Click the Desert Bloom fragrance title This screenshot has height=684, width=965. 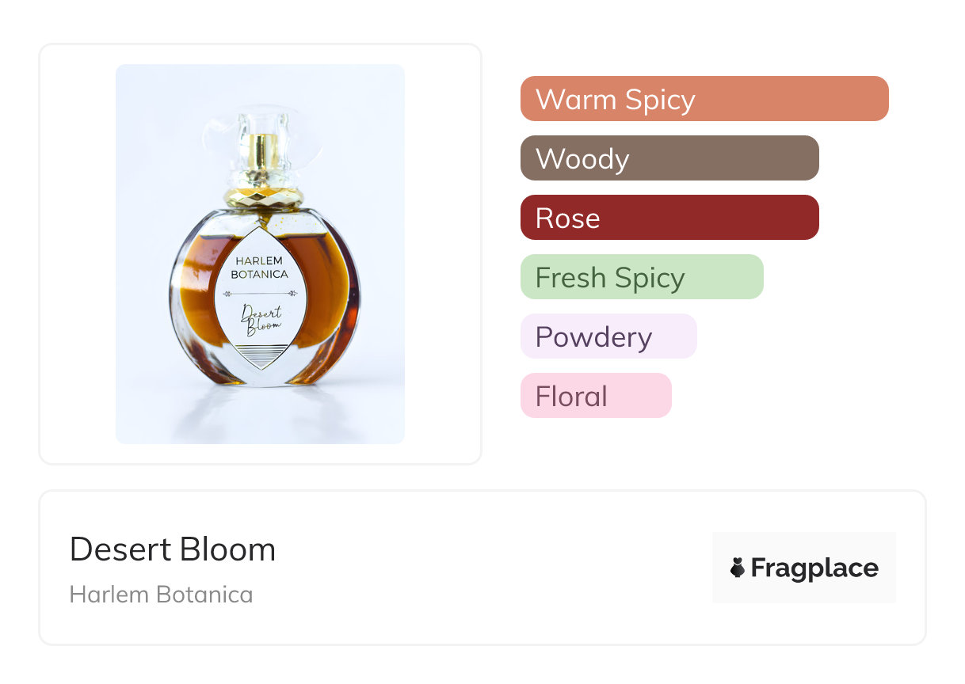click(173, 549)
